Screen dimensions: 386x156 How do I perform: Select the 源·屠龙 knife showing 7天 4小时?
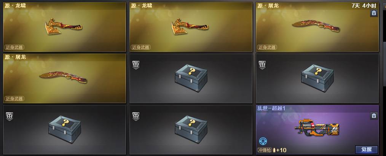pyautogui.click(x=317, y=27)
